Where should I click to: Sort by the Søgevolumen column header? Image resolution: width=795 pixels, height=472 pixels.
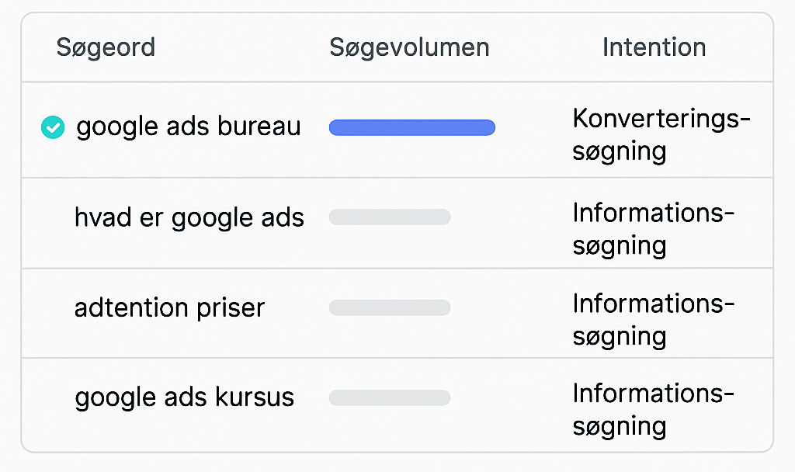point(409,47)
